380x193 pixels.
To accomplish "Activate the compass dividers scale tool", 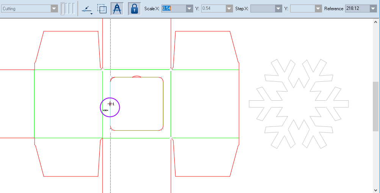I will pos(117,9).
